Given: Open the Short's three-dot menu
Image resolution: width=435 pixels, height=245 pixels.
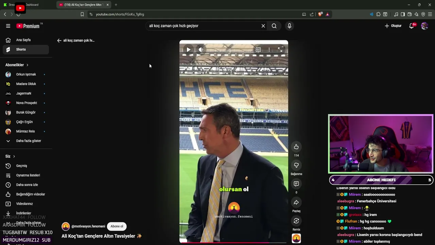Looking at the screenshot, I should click(269, 50).
